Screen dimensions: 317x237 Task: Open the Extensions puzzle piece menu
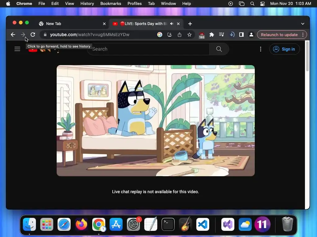tap(212, 35)
